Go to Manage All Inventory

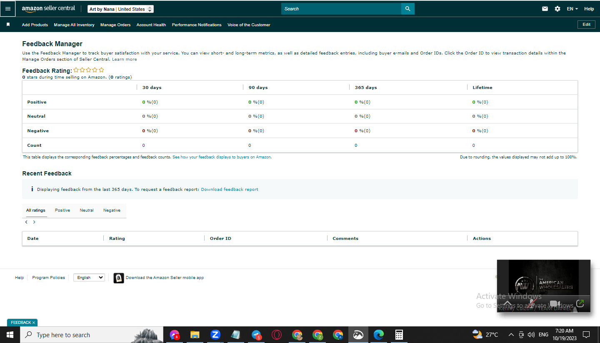click(74, 25)
